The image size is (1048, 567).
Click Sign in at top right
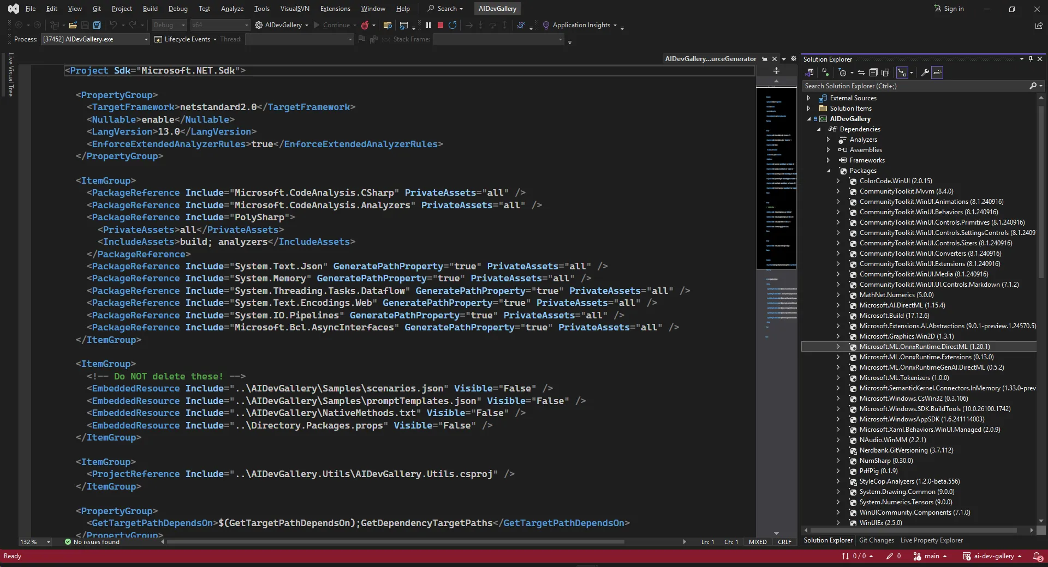(x=949, y=9)
